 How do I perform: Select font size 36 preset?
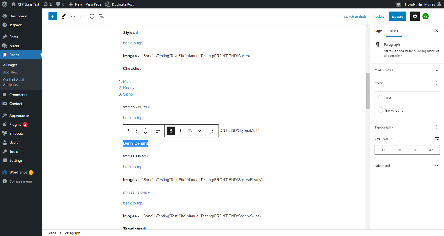point(415,150)
